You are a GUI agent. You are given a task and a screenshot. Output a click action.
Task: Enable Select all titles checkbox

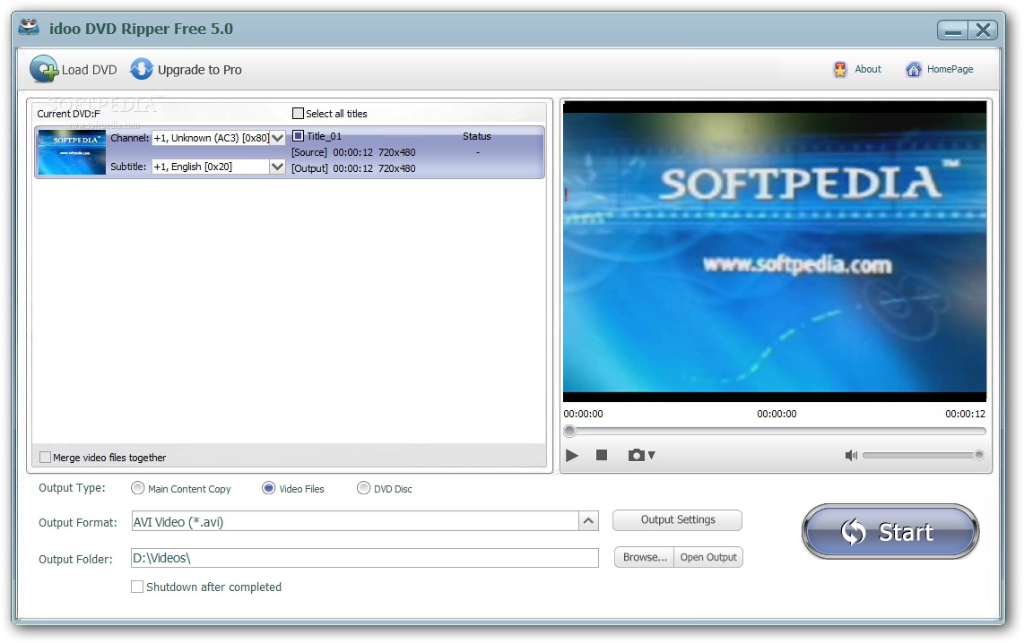coord(299,114)
